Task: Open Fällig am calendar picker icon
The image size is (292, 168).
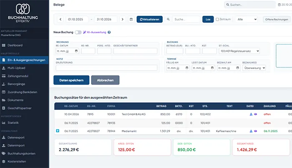Action: (x=187, y=68)
